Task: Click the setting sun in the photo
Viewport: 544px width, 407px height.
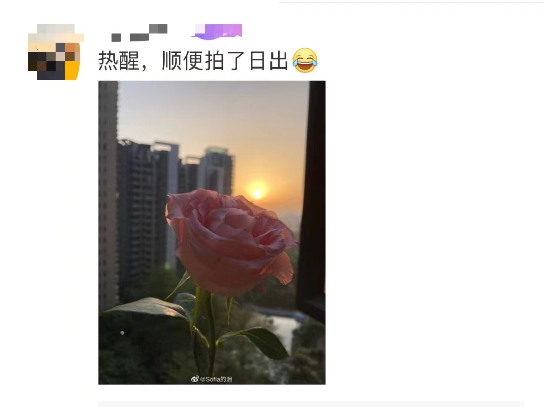Action: [257, 193]
